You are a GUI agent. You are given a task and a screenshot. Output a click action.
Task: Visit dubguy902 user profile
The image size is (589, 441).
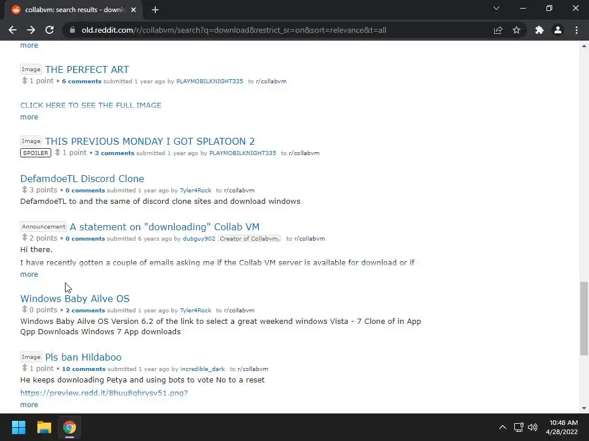(199, 238)
